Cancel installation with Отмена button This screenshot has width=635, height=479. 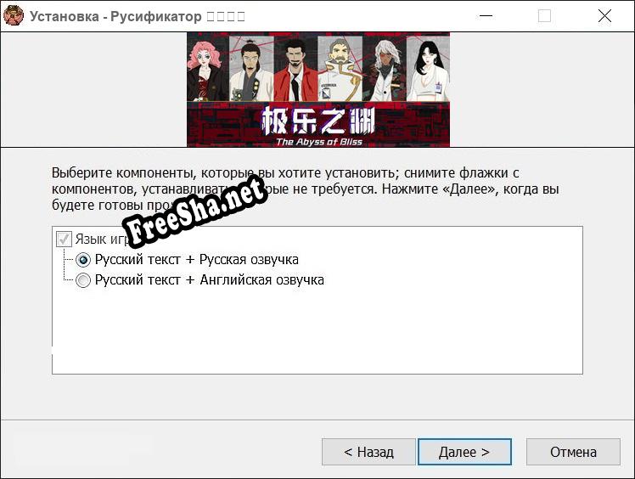(x=573, y=452)
